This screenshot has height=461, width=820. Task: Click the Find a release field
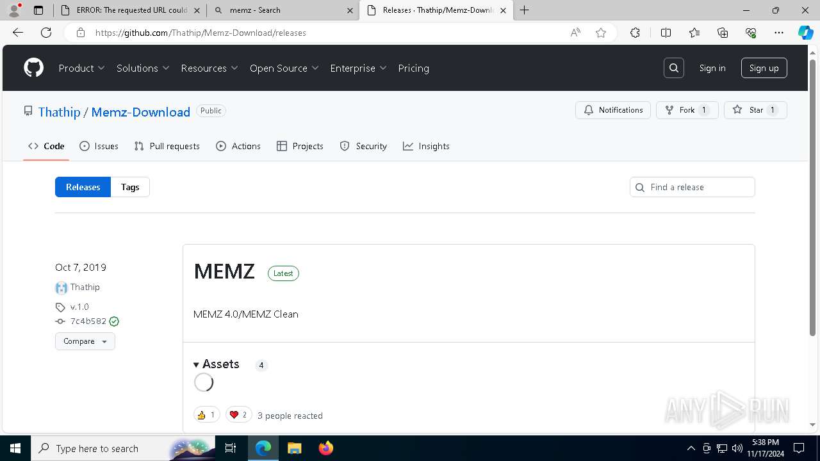[693, 187]
